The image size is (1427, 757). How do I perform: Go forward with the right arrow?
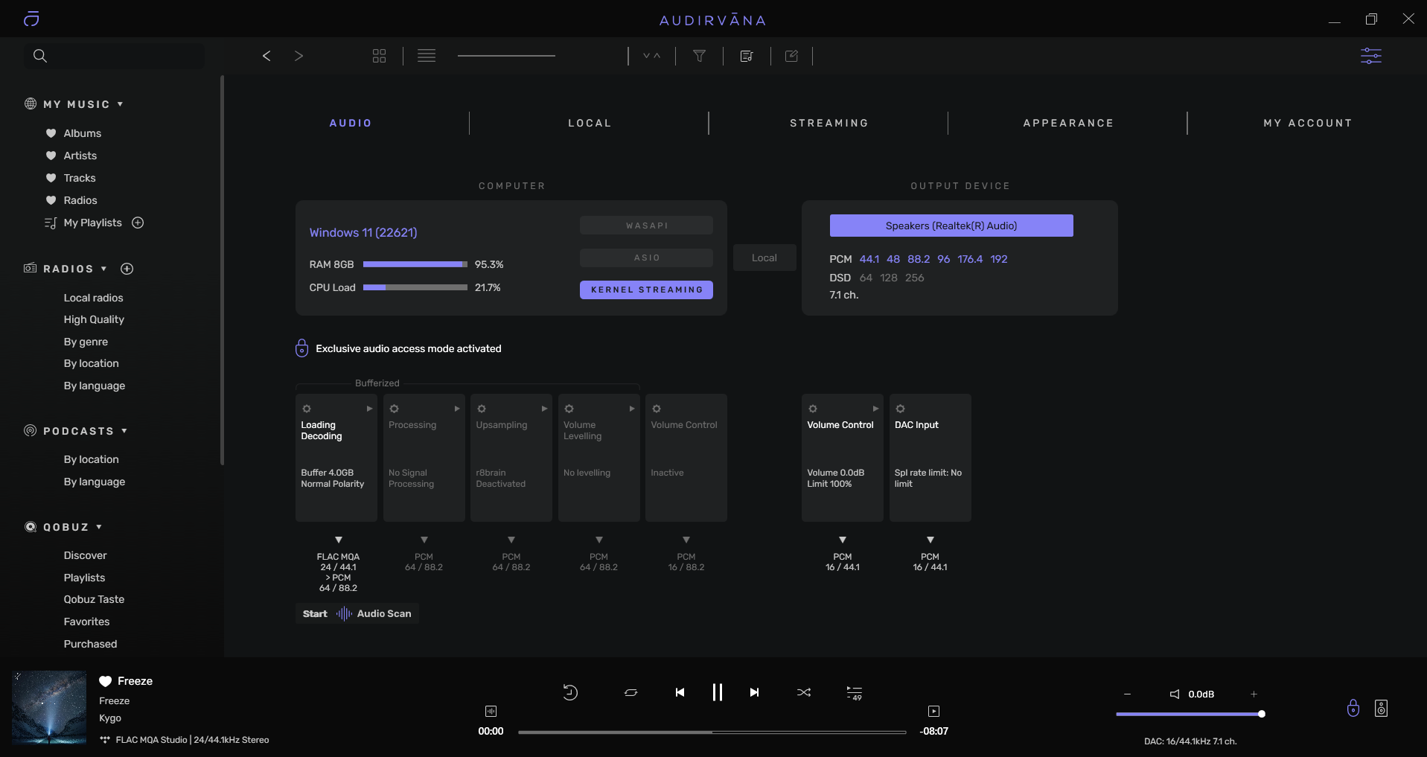click(x=299, y=56)
